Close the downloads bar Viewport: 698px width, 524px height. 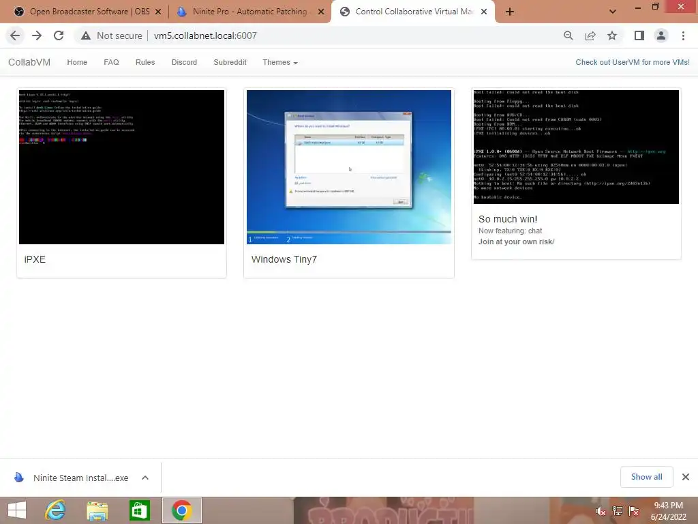[686, 477]
